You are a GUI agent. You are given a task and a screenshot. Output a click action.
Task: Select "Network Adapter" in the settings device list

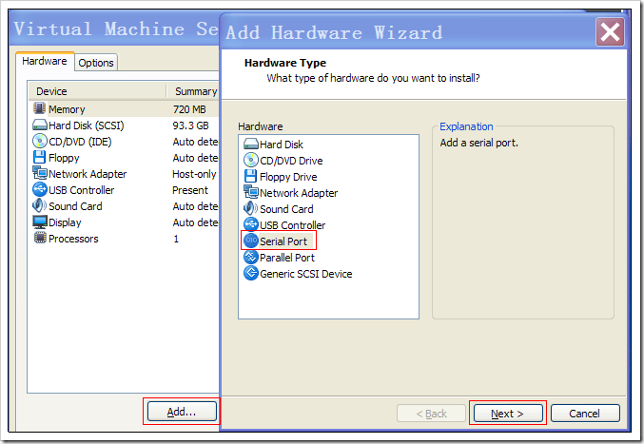(88, 174)
